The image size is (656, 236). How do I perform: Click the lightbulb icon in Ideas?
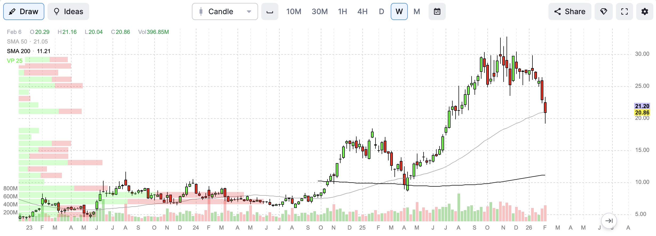[x=57, y=11]
